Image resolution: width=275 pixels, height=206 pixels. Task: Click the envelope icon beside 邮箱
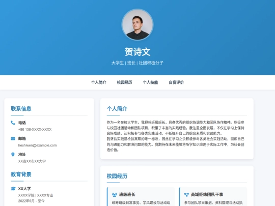(13, 138)
